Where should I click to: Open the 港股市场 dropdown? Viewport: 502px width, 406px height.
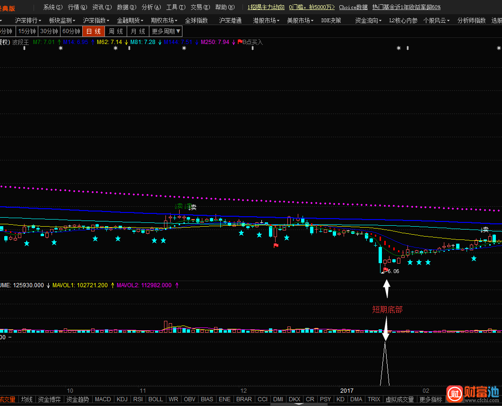coord(266,20)
